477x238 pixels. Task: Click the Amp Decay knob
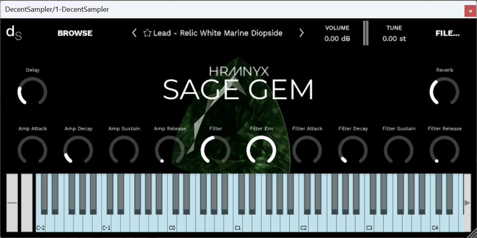78,150
